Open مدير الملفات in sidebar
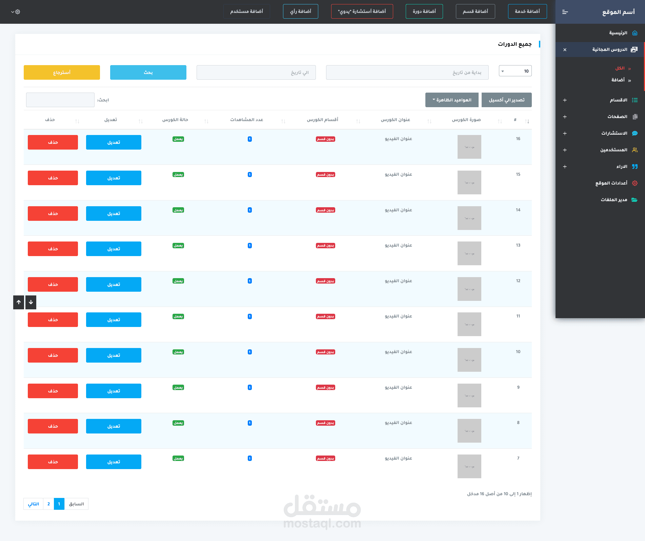This screenshot has height=541, width=645. tap(614, 200)
